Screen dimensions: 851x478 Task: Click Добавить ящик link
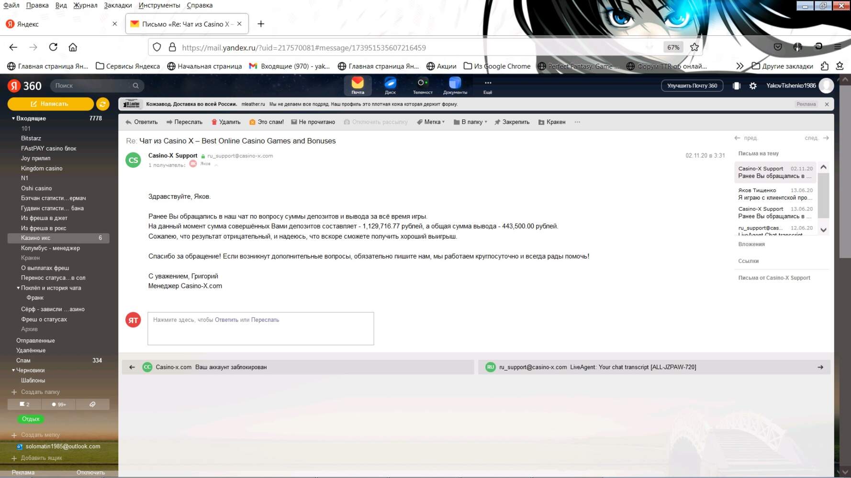coord(37,458)
